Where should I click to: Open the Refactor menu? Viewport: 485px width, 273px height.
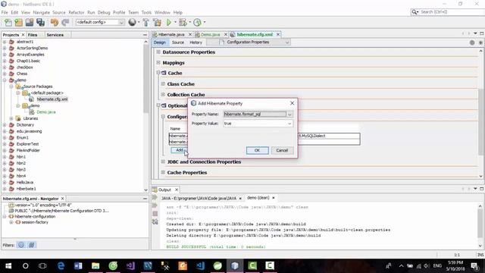click(76, 12)
